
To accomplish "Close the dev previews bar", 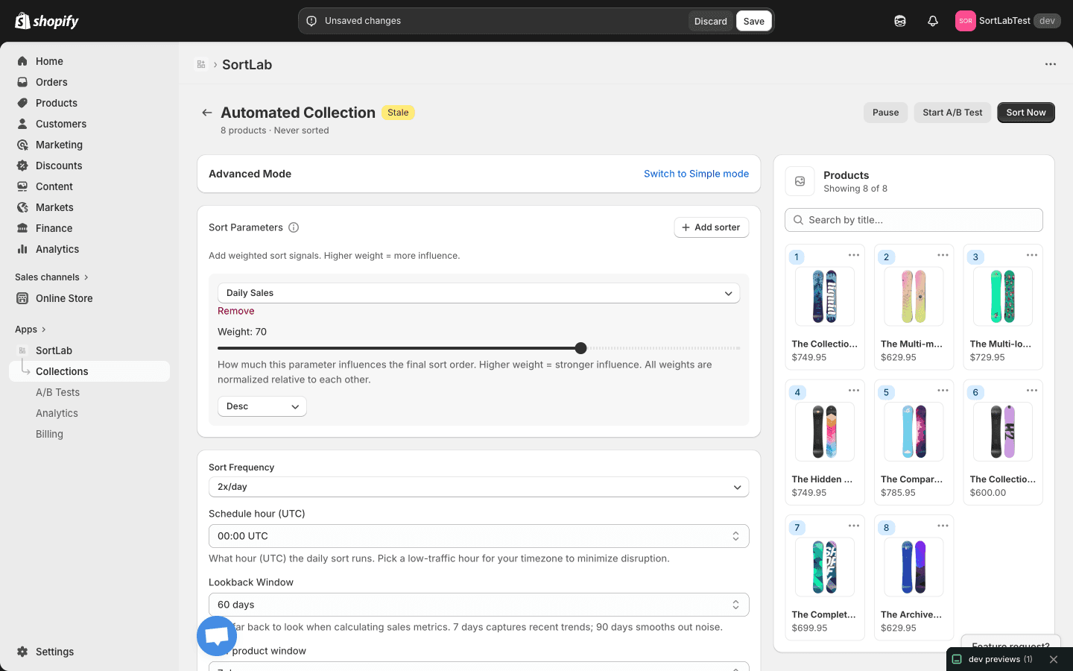I will (x=1054, y=659).
